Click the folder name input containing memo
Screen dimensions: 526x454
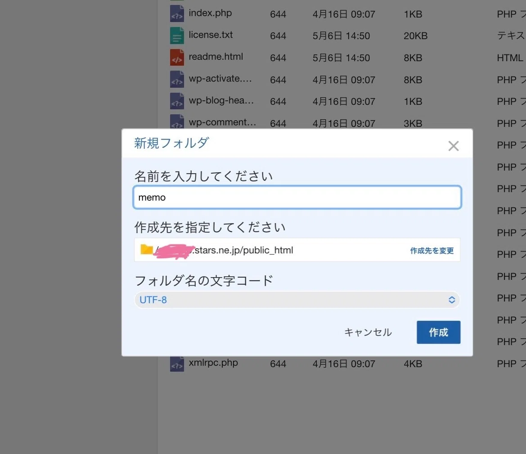pos(297,198)
